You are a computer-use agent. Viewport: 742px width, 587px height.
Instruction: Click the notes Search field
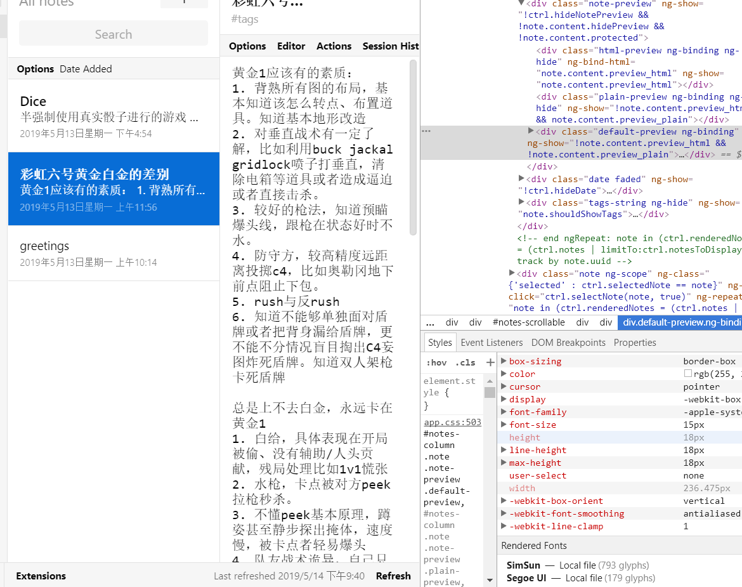113,32
